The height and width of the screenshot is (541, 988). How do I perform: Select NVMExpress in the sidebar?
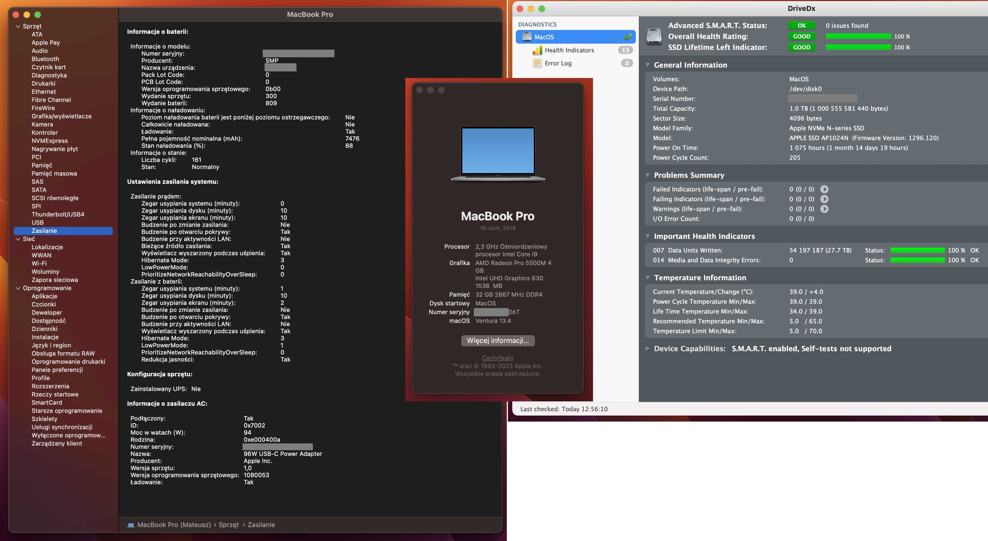point(49,141)
